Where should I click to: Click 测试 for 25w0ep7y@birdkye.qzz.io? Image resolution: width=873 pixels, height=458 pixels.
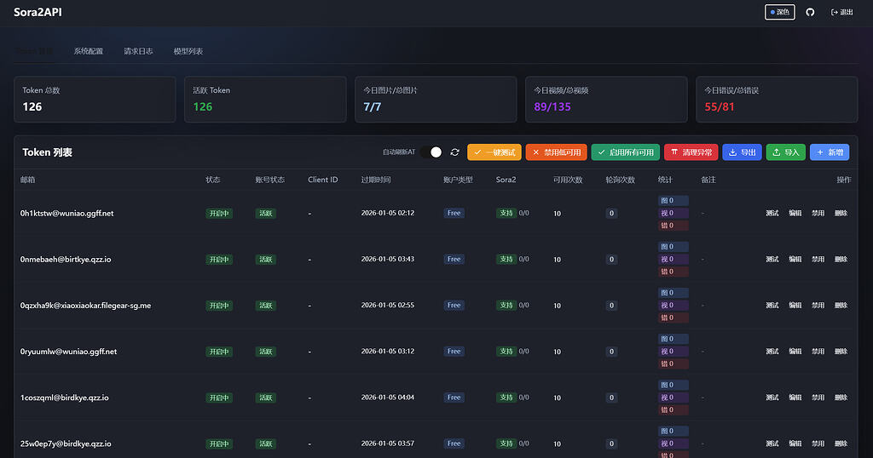coord(772,444)
